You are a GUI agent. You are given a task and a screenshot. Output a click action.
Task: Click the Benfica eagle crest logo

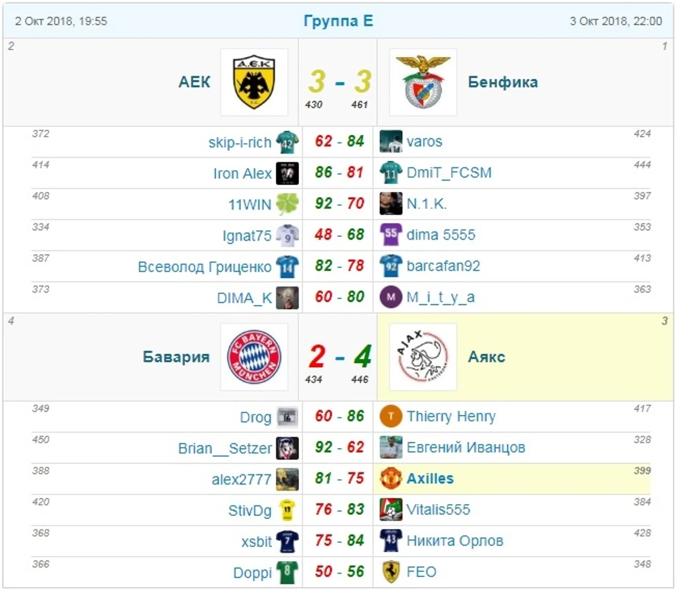point(423,82)
